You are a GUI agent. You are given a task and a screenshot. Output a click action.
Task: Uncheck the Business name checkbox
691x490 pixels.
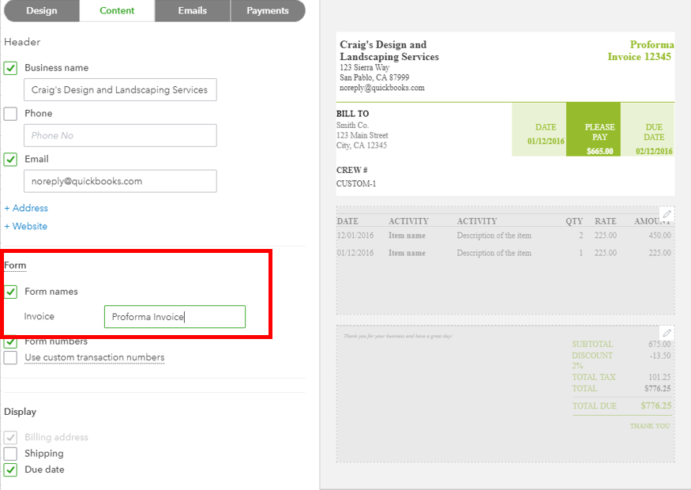point(10,68)
